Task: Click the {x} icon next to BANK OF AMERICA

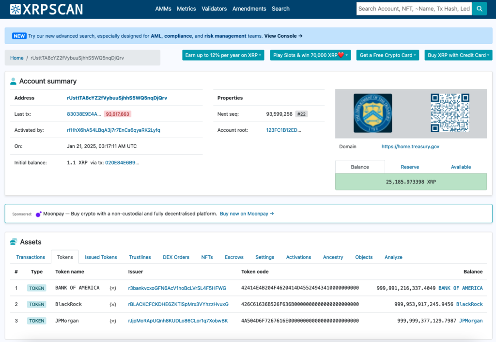Action: pos(112,288)
